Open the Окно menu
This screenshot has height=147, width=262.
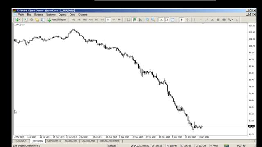(72, 15)
